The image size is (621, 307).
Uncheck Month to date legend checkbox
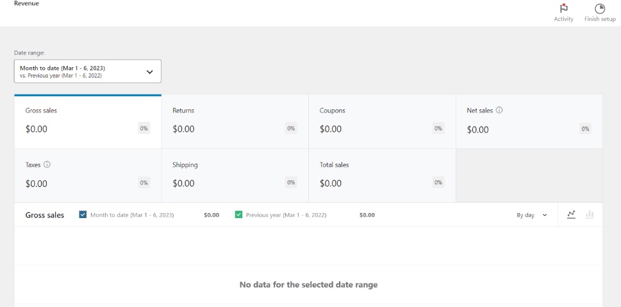(83, 215)
